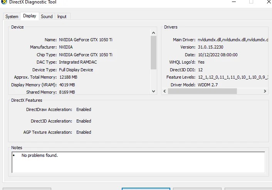The height and width of the screenshot is (190, 272).
Task: Click the 4019 MB VRAM value
Action: pos(67,85)
